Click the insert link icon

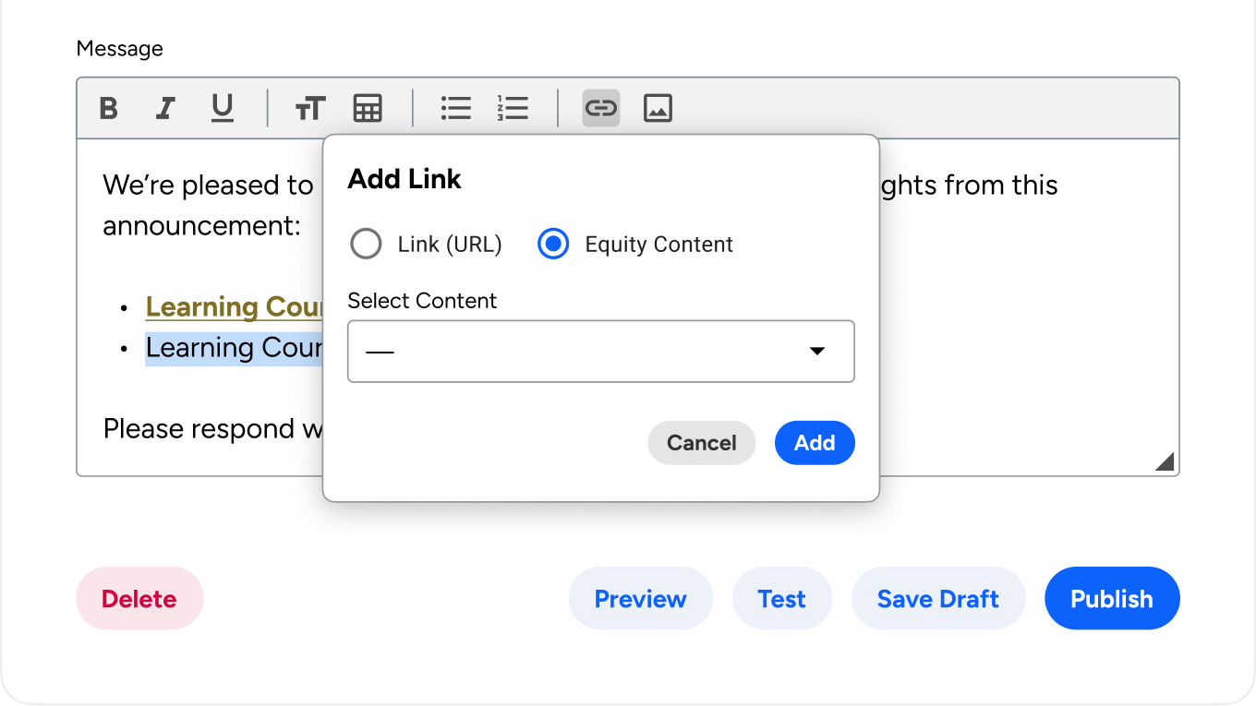600,109
